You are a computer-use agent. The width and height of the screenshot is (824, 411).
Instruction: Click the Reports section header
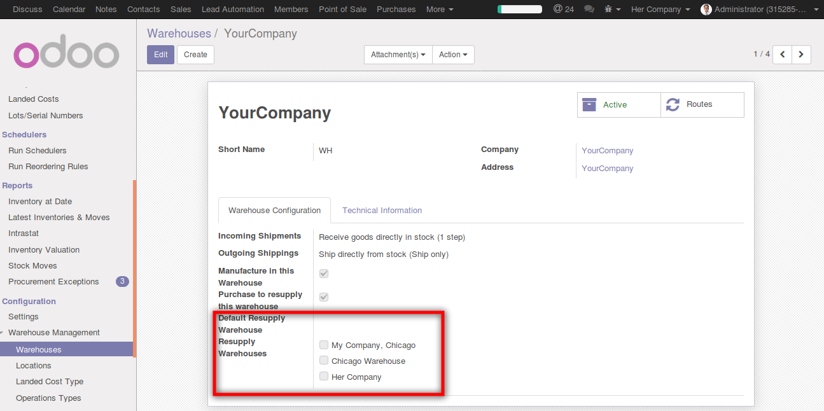pyautogui.click(x=17, y=186)
